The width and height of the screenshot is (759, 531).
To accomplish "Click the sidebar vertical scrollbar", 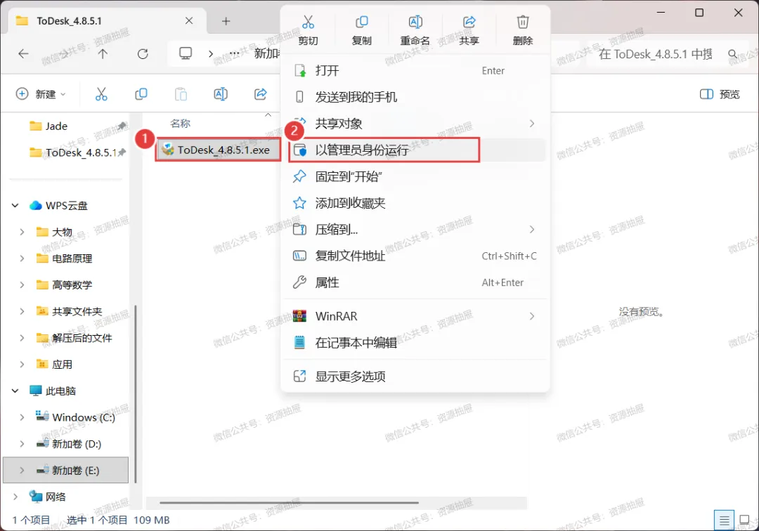I will (136, 393).
